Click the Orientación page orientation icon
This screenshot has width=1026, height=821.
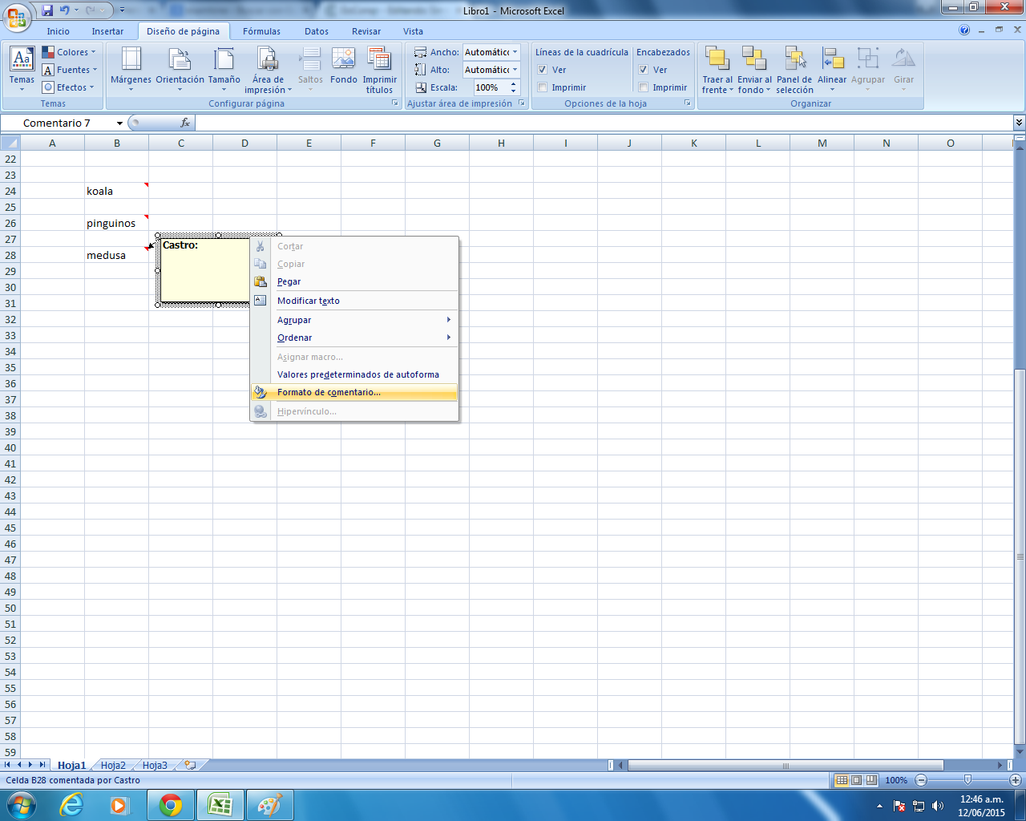coord(180,61)
